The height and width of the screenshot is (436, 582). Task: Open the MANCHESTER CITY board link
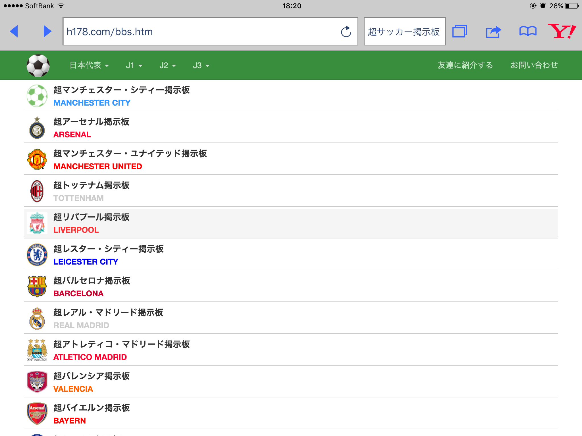92,103
